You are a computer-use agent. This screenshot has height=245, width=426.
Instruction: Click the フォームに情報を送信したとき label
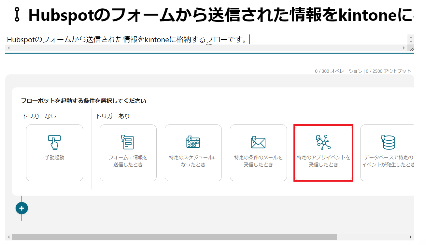pos(128,161)
